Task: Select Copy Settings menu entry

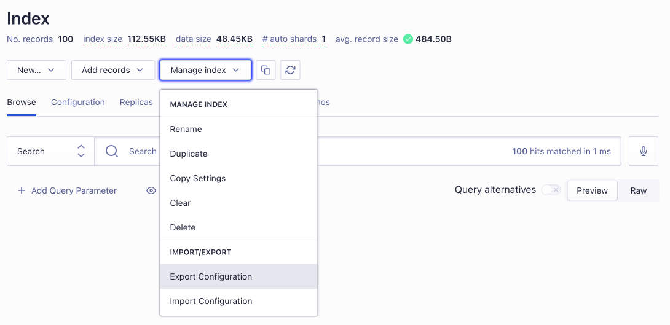Action: [x=239, y=178]
